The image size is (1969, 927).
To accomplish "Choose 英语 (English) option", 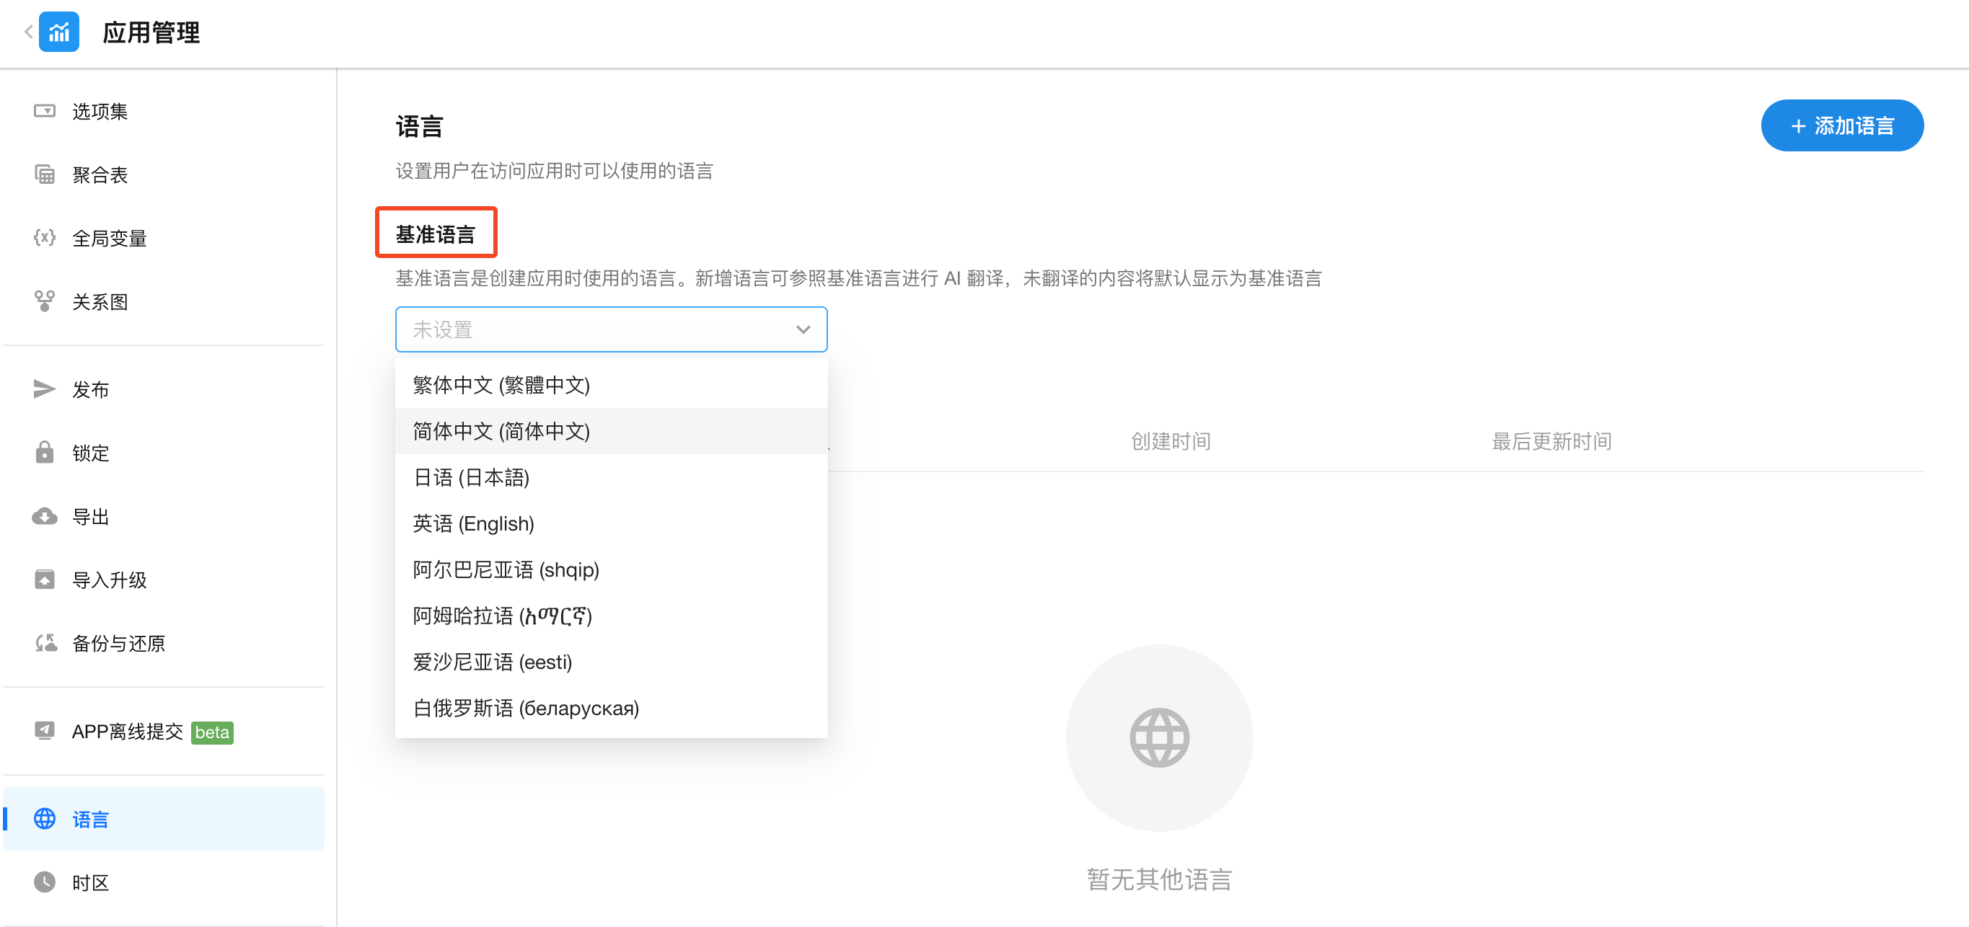I will [473, 523].
